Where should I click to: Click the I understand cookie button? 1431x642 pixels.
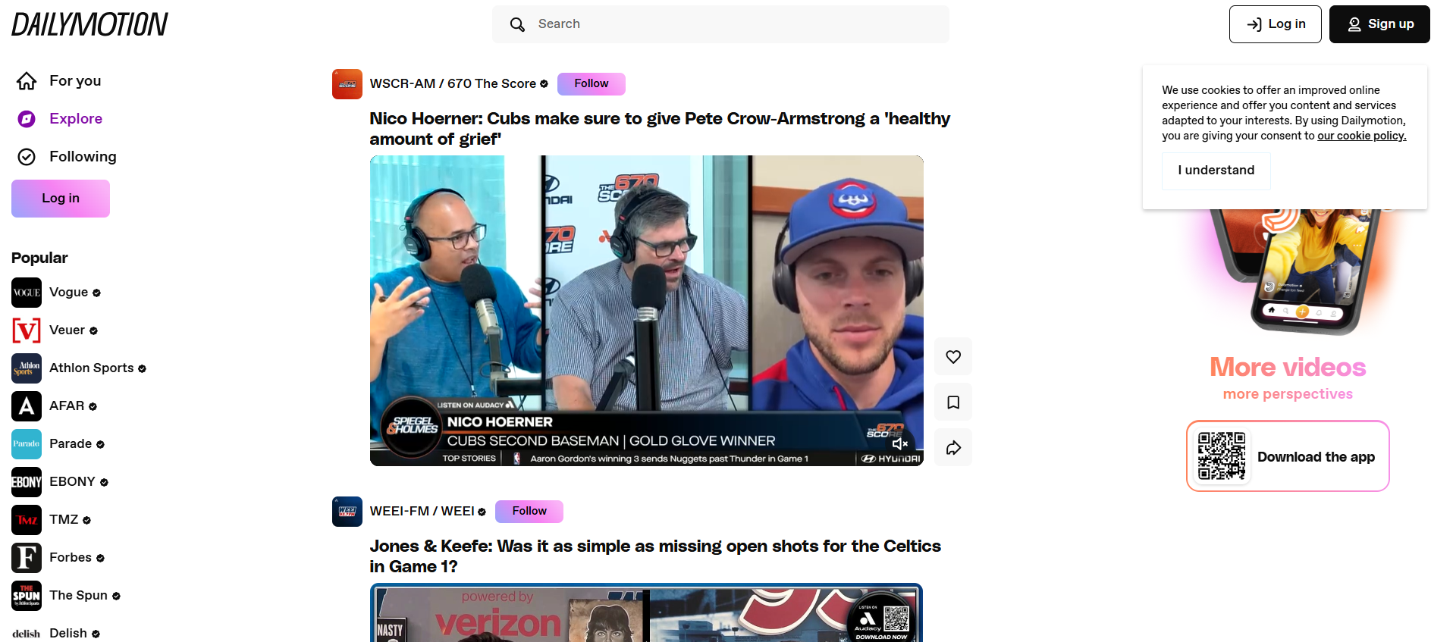point(1216,171)
